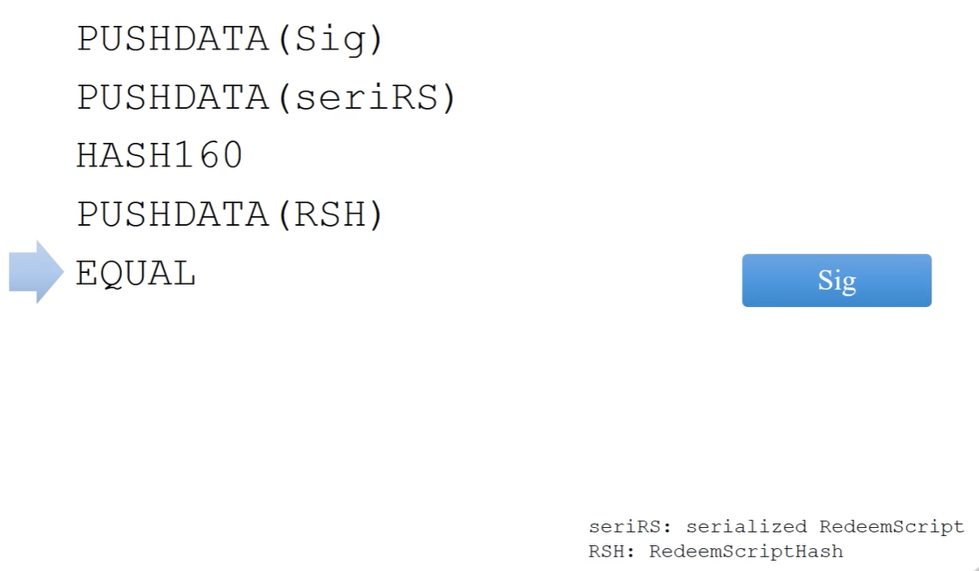The height and width of the screenshot is (571, 979).
Task: Click 'RSH' inside the fourth-line PUSHDATA parentheses
Action: coord(330,214)
